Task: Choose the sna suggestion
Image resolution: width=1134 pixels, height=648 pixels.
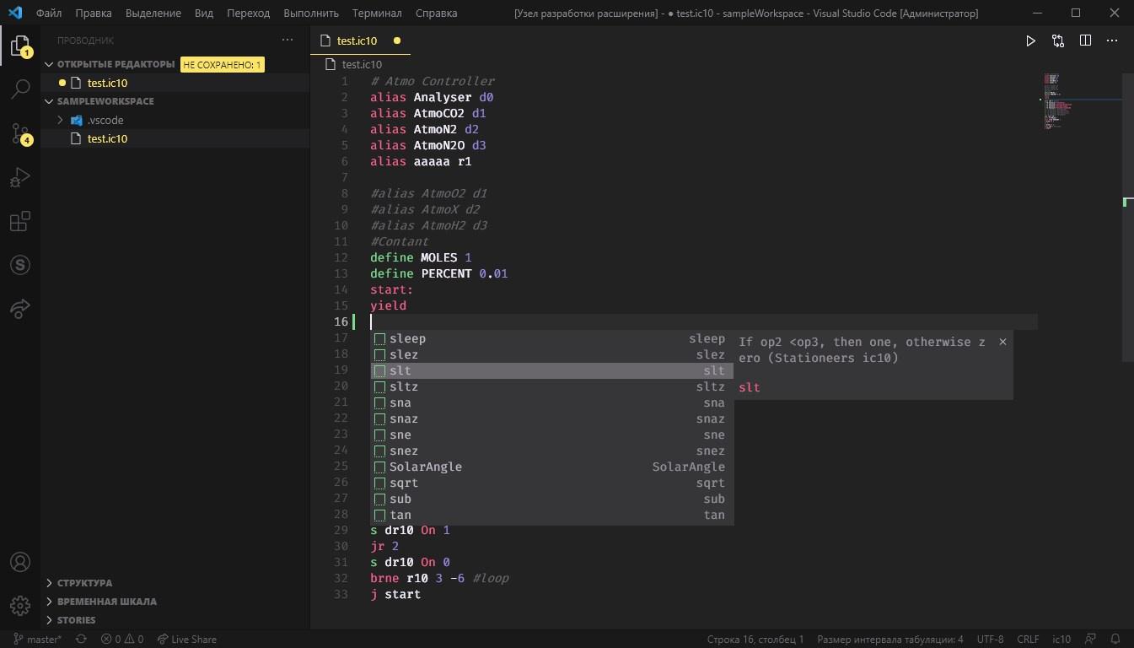Action: 552,402
